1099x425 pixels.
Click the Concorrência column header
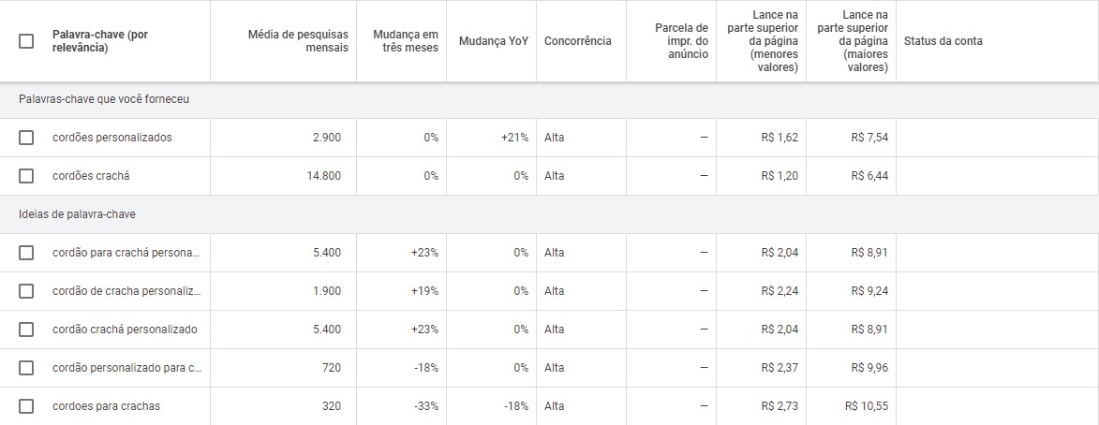coord(577,41)
